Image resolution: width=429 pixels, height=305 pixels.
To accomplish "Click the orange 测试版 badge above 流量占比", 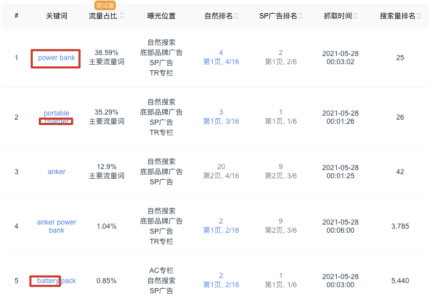I will [104, 5].
